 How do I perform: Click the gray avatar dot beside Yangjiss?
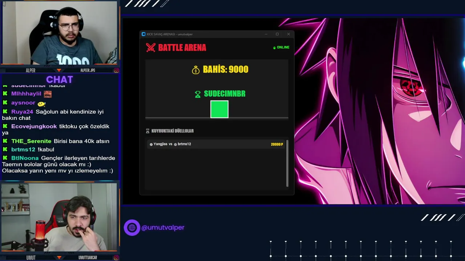(x=151, y=144)
